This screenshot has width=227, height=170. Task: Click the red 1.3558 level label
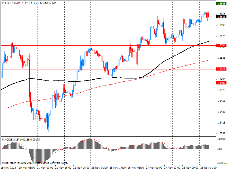click(221, 45)
